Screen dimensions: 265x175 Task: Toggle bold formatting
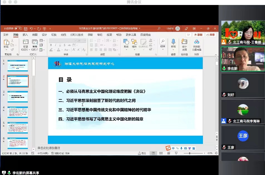pos(51,45)
